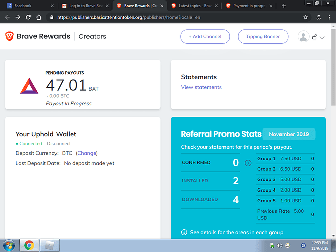Viewport: 336px width, 252px height.
Task: Click the Group 4 2.00 USD row
Action: (286, 190)
